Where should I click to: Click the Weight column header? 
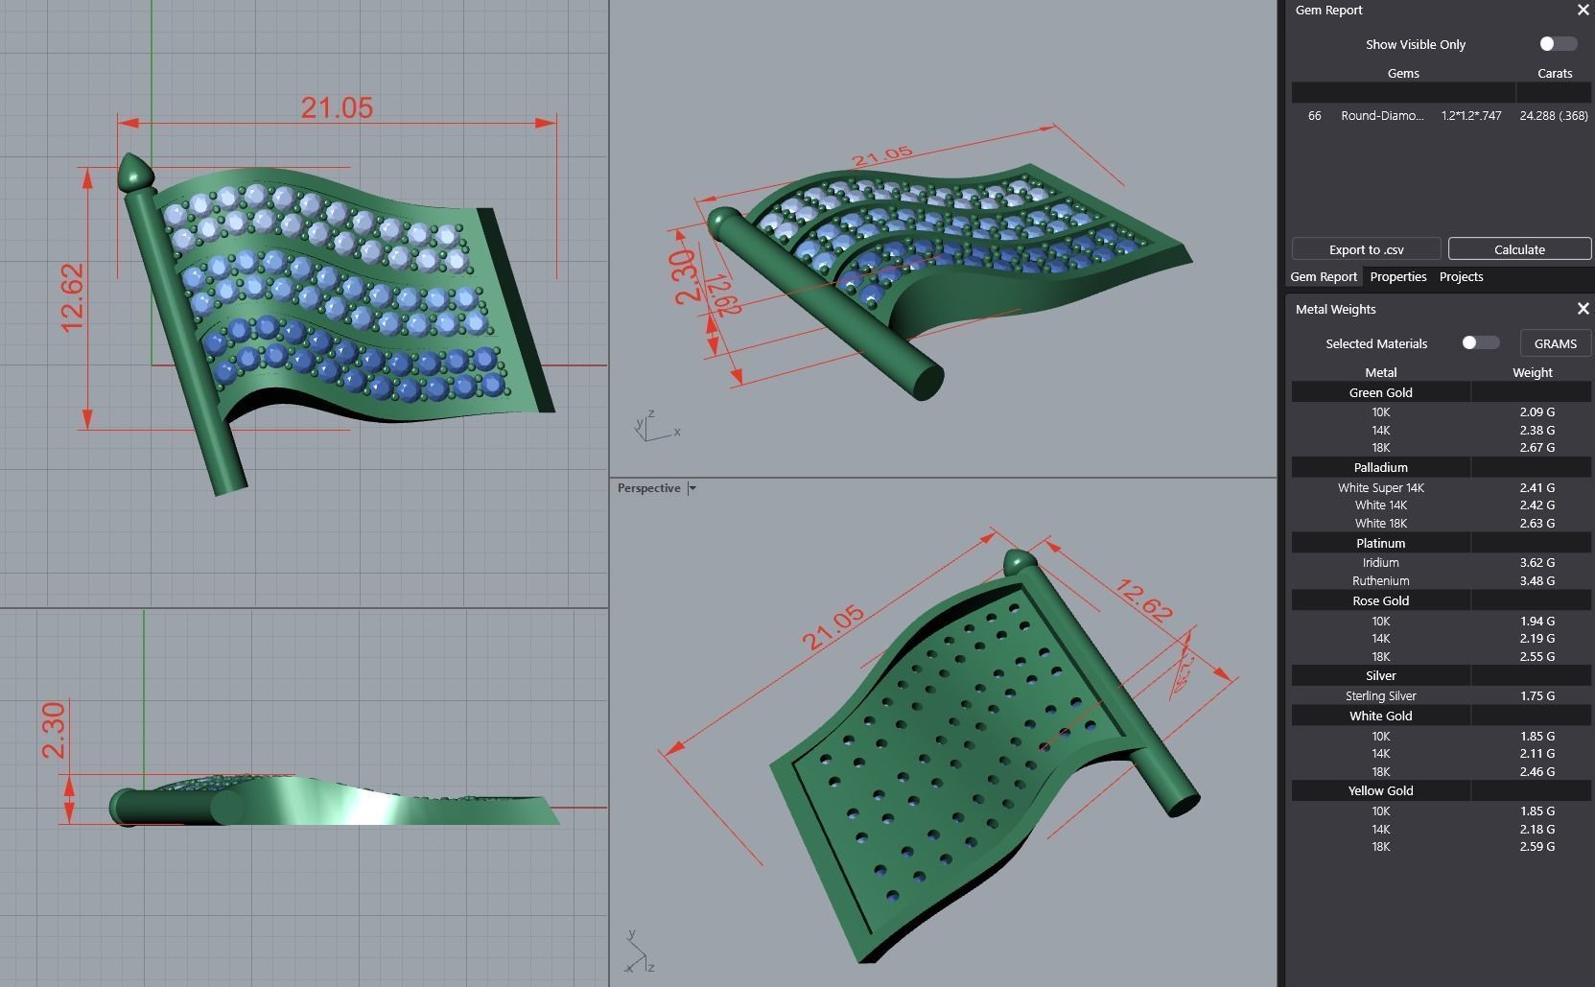[1532, 372]
